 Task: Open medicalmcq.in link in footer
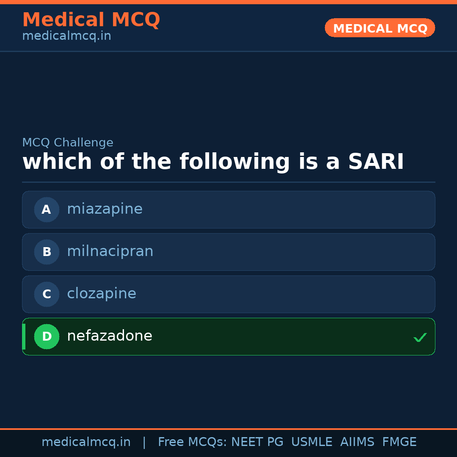tap(86, 442)
